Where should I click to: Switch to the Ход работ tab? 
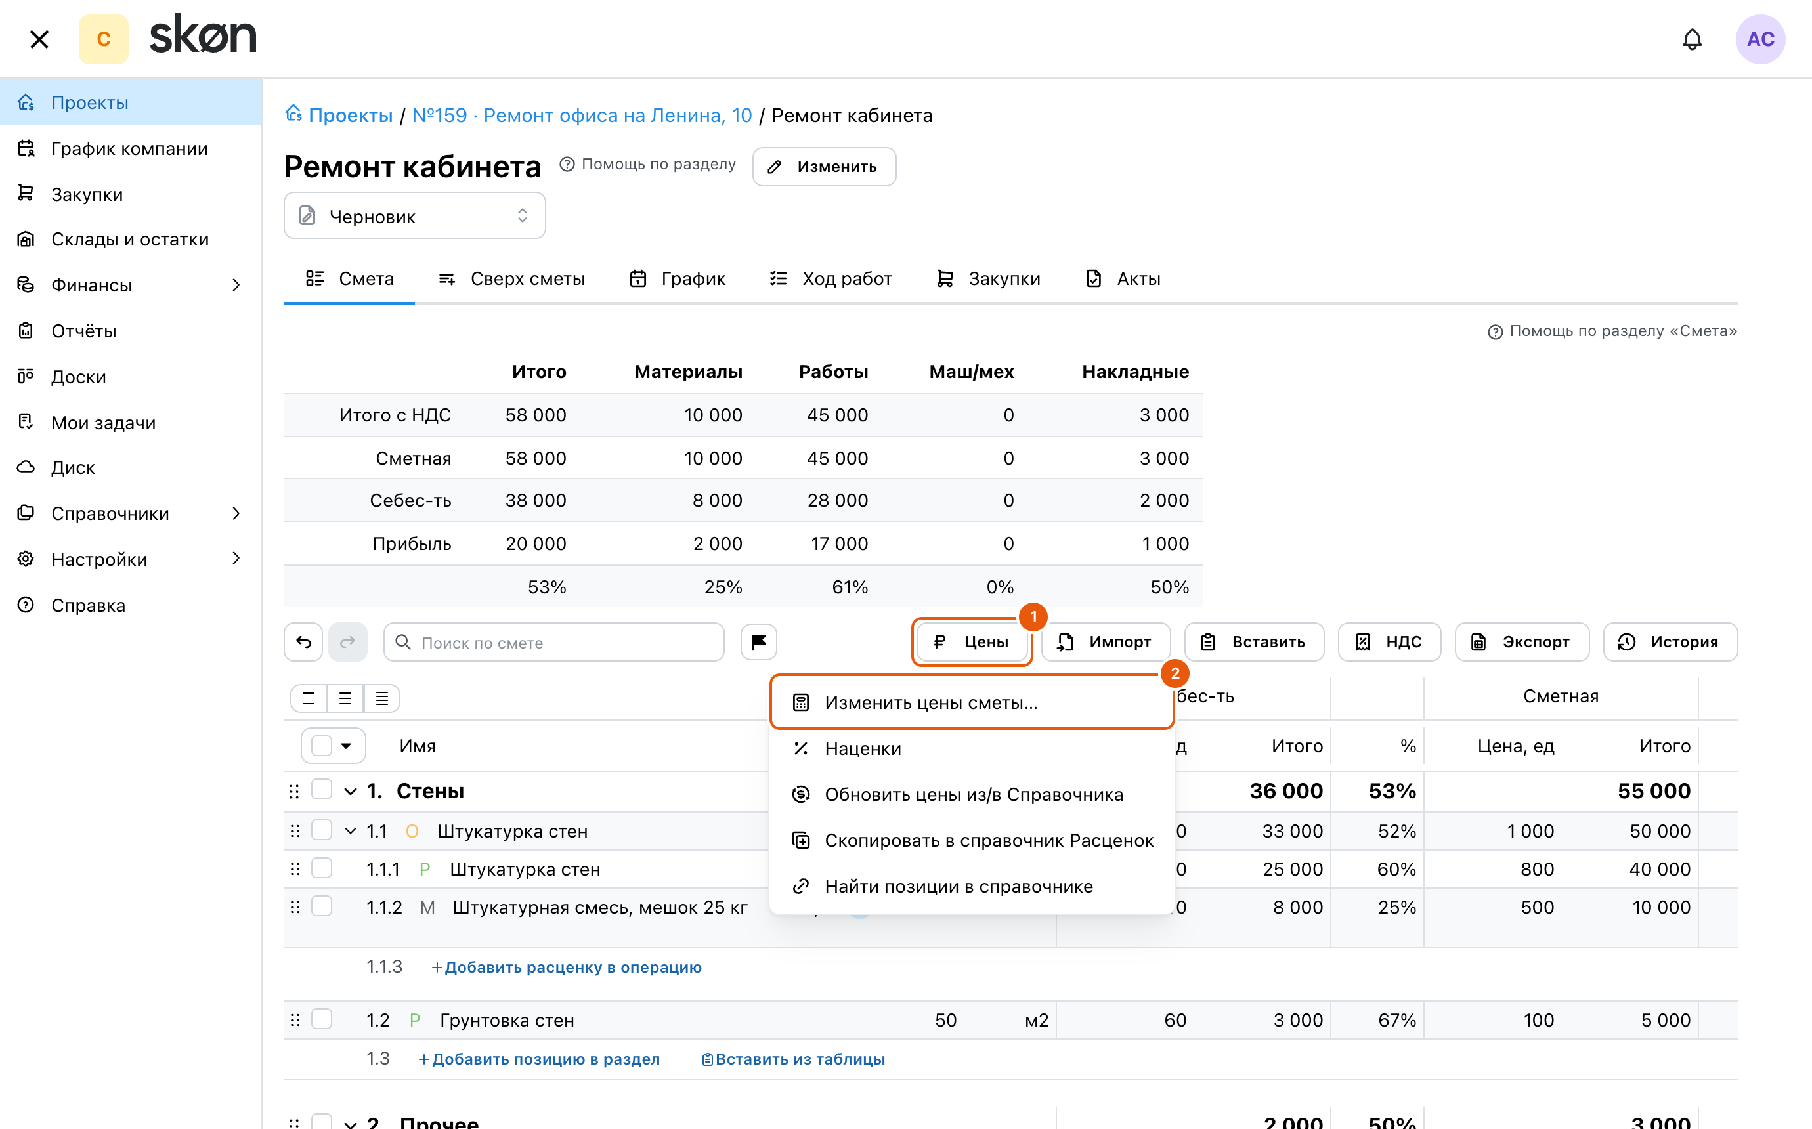pyautogui.click(x=830, y=278)
